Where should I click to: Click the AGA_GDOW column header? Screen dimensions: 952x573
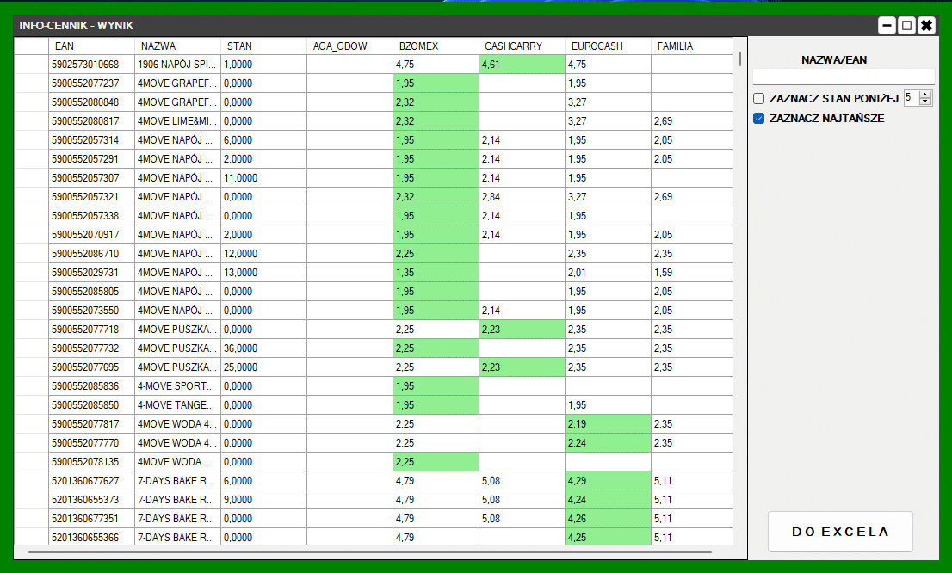coord(349,46)
